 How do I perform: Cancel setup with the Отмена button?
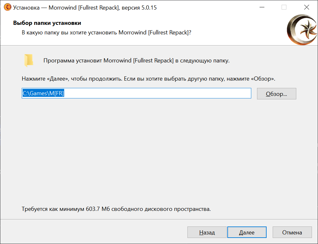(292, 232)
